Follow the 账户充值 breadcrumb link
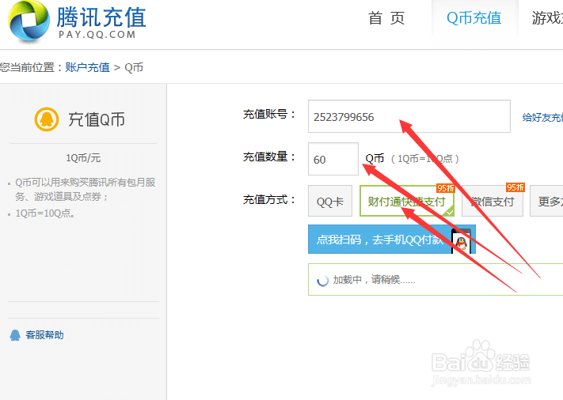 tap(87, 67)
